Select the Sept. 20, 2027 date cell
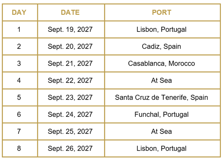The width and height of the screenshot is (224, 159). pos(70,46)
